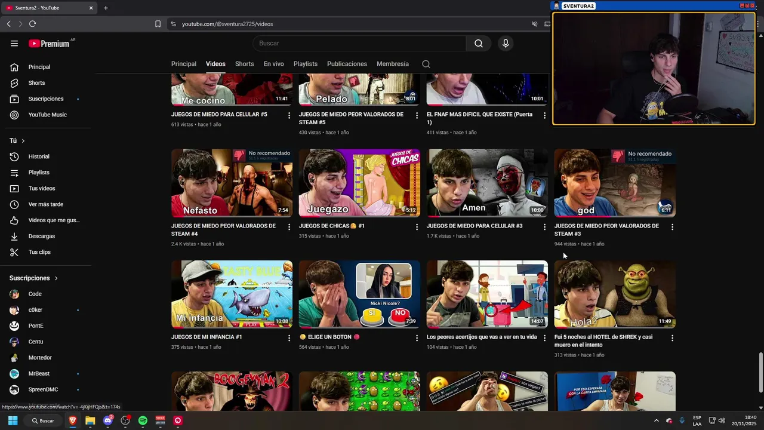
Task: Open options for HOTEL de SHREK video
Action: pos(672,338)
